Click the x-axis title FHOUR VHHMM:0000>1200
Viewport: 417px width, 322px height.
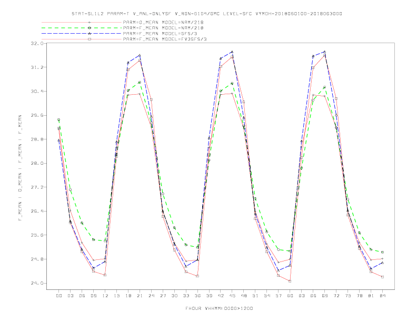pos(219,308)
